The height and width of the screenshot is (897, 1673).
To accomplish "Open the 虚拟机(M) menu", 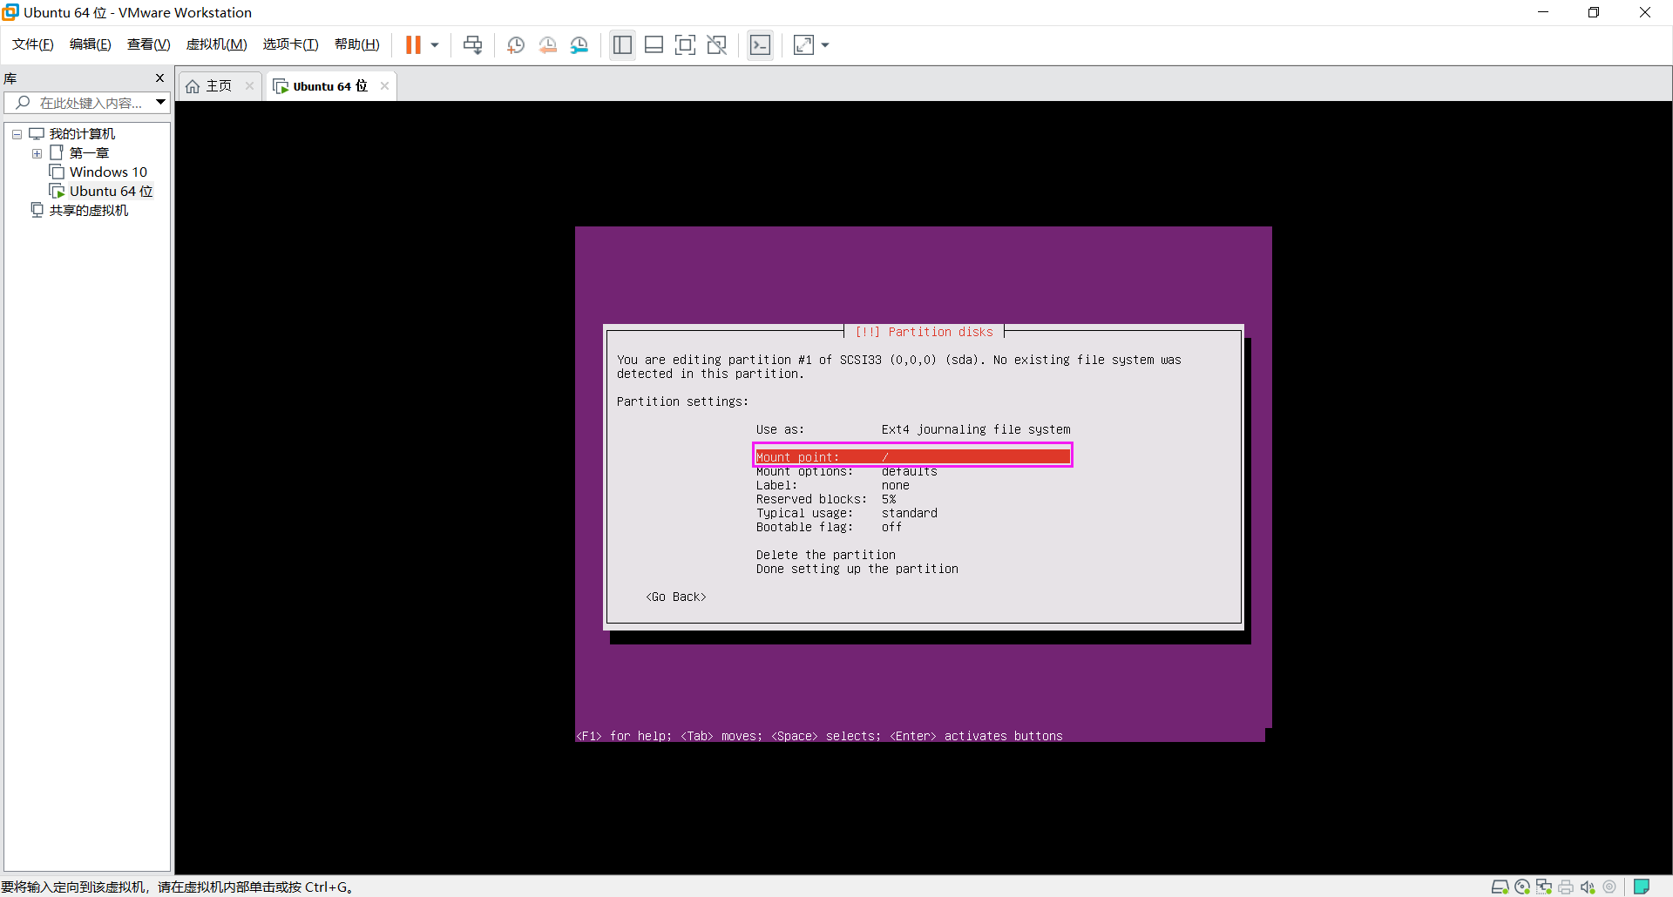I will (x=217, y=44).
